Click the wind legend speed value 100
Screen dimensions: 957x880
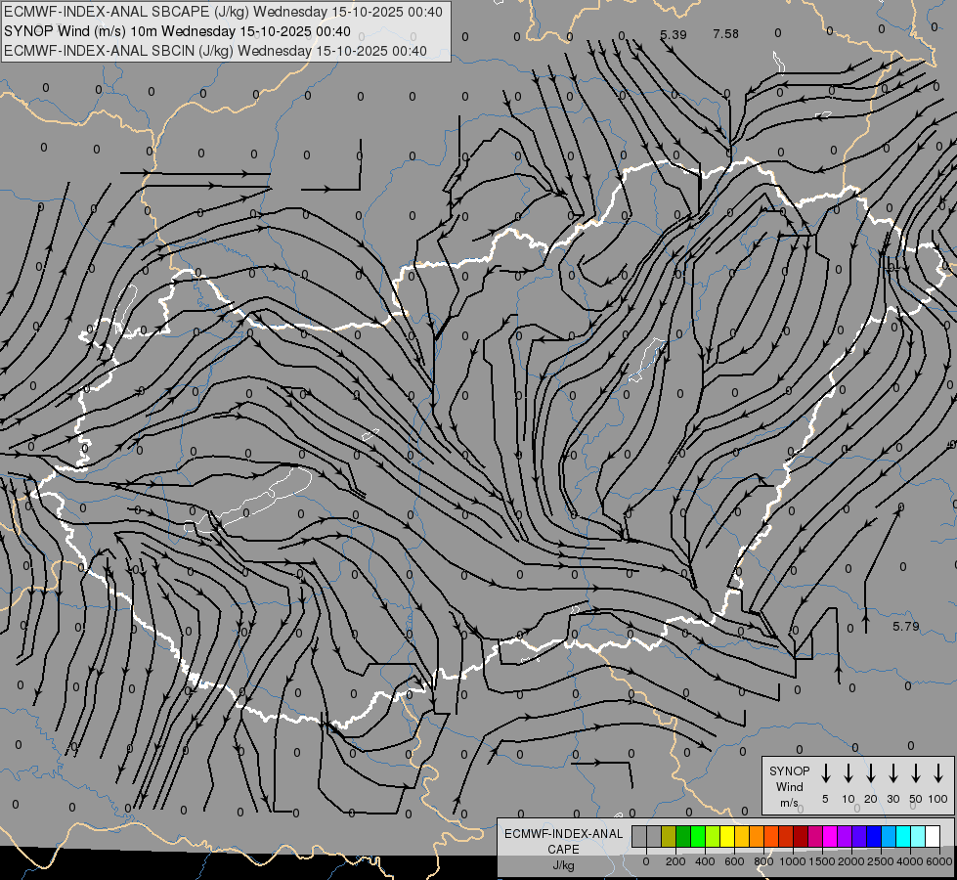pyautogui.click(x=938, y=799)
